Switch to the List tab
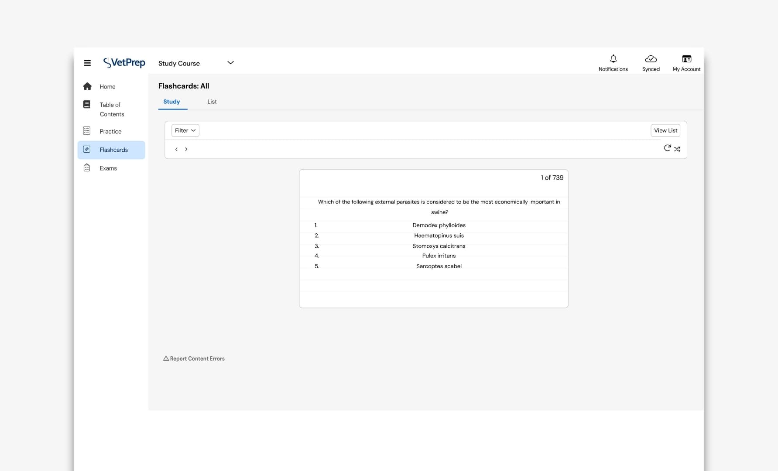Viewport: 778px width, 471px height. click(x=212, y=102)
